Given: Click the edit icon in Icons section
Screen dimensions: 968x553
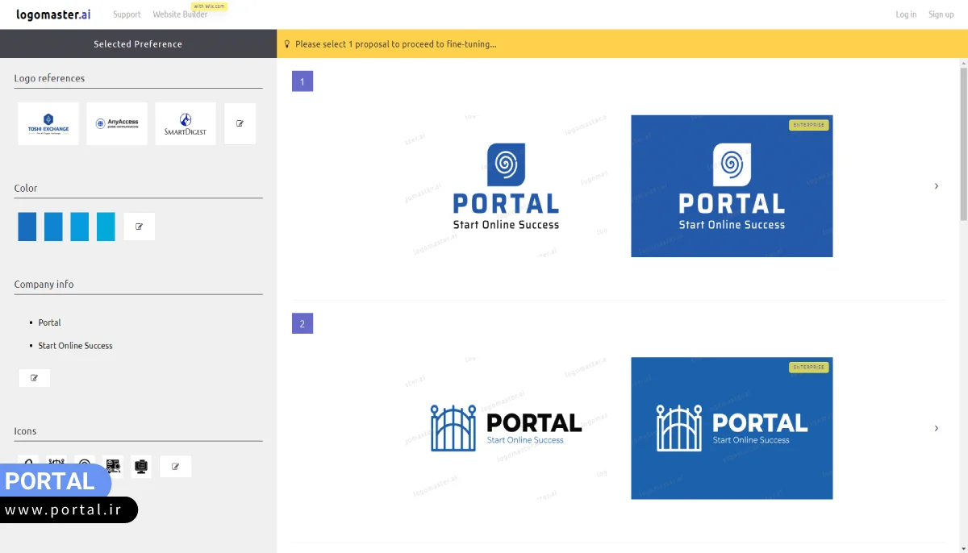Looking at the screenshot, I should click(175, 466).
